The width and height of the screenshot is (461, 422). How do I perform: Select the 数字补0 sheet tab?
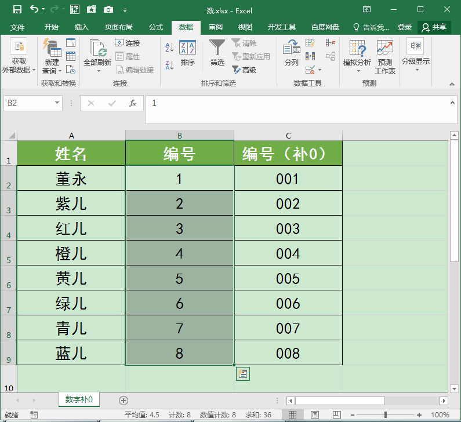(x=79, y=399)
